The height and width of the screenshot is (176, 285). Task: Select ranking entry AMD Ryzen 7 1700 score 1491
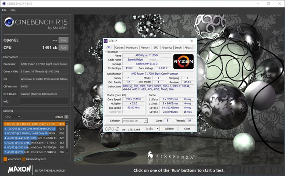34,124
